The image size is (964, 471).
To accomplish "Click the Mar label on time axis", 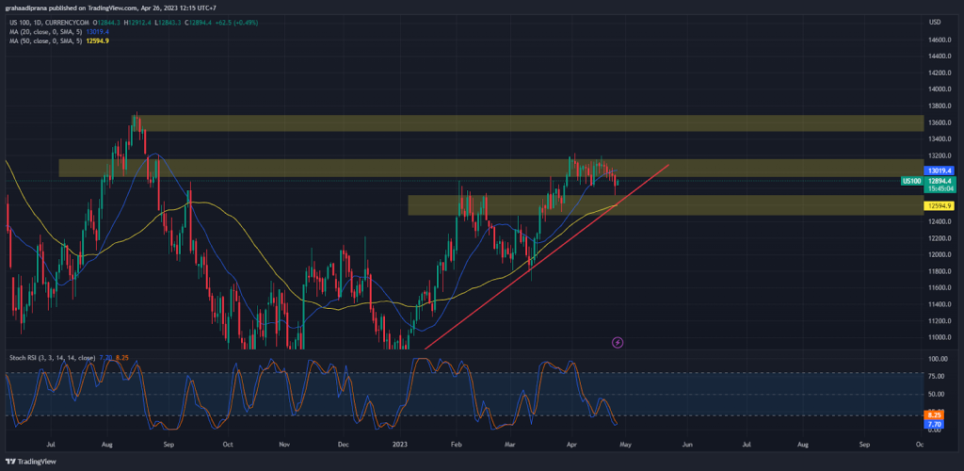I will point(509,444).
